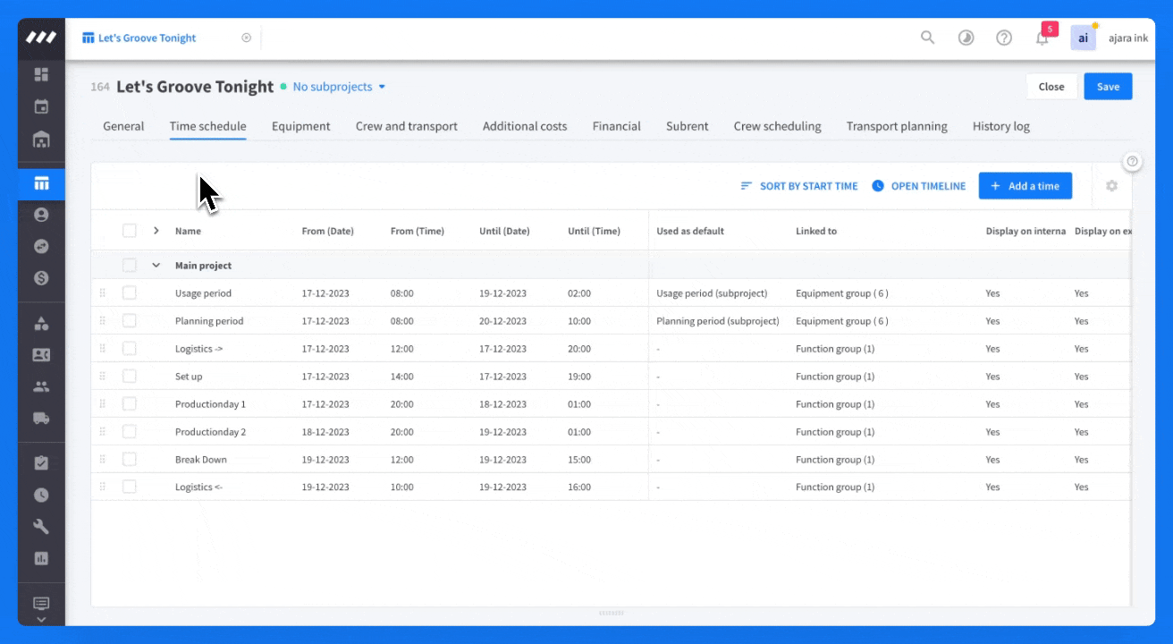Click the Linked to column header

pyautogui.click(x=816, y=231)
